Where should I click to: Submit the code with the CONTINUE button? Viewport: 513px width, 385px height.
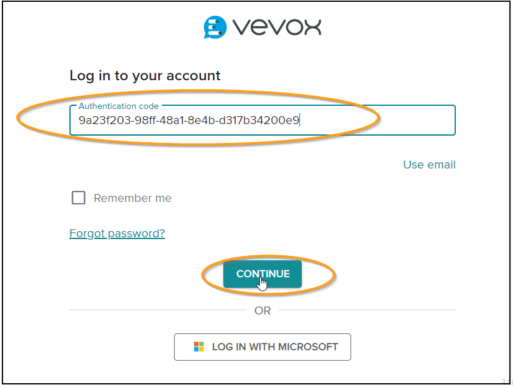[263, 274]
